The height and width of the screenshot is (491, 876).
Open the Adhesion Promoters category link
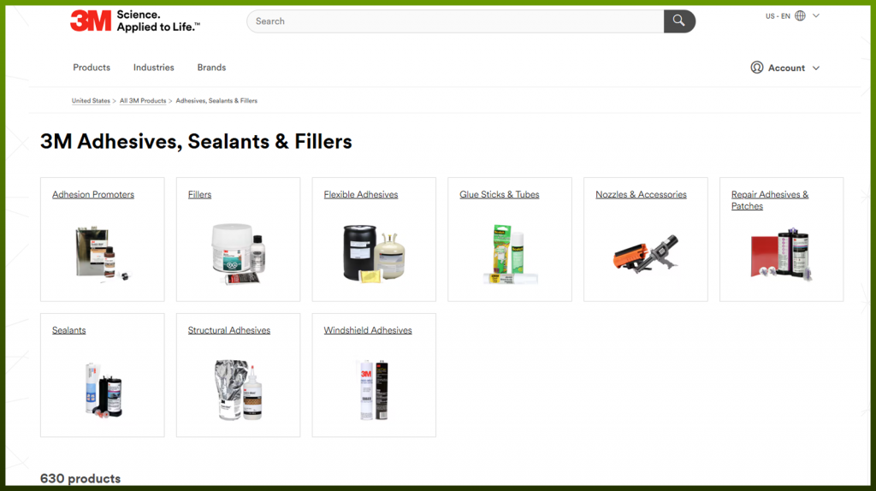[93, 194]
